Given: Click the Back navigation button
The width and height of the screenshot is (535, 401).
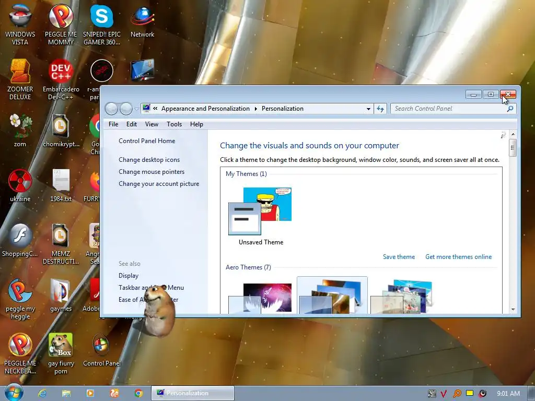Looking at the screenshot, I should (112, 109).
